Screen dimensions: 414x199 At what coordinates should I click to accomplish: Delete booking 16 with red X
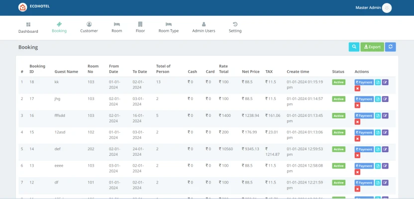tap(357, 122)
